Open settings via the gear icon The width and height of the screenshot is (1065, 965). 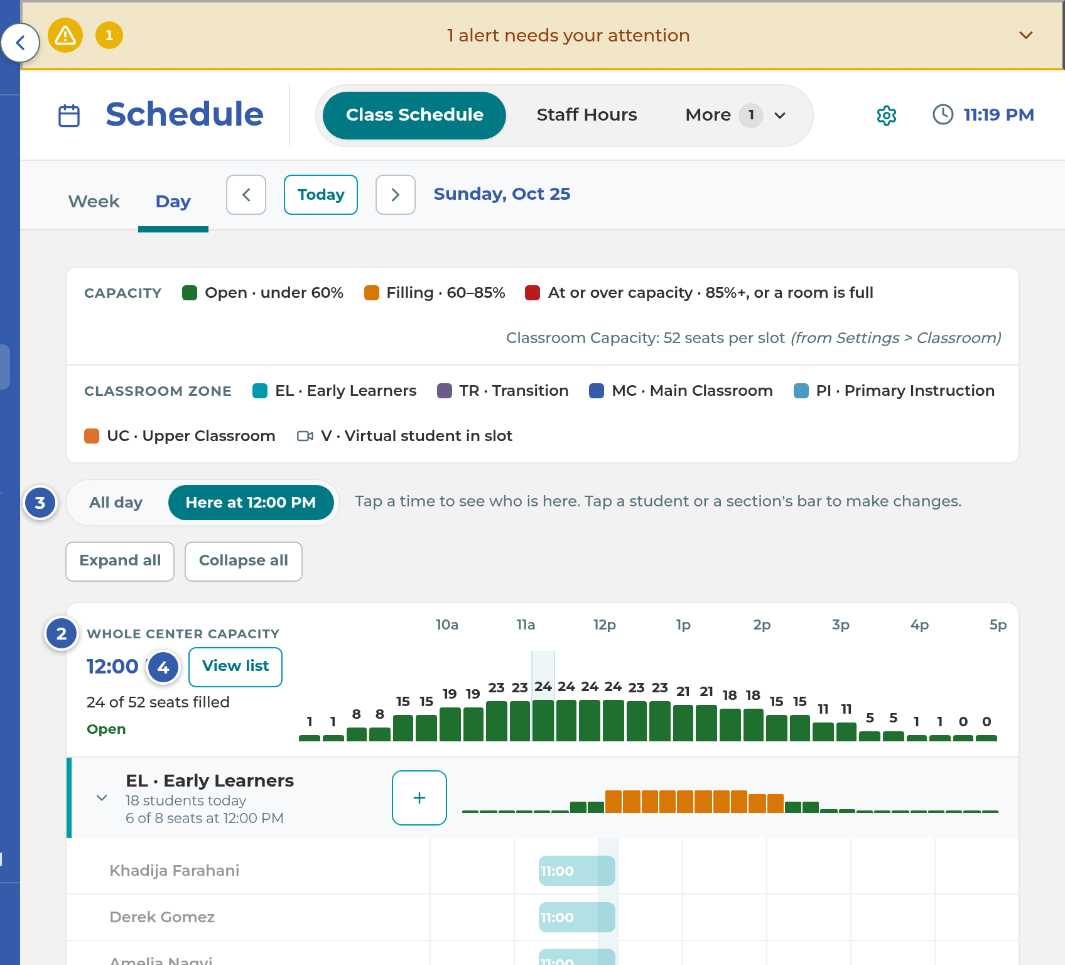click(886, 116)
